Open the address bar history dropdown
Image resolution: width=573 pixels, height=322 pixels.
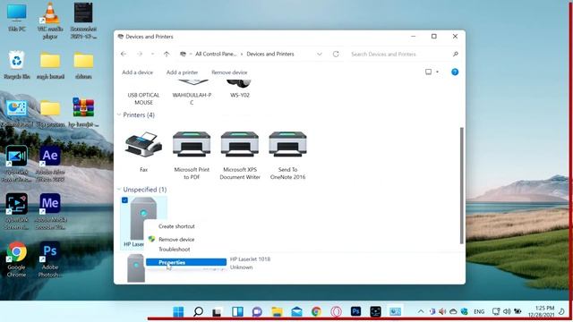pyautogui.click(x=320, y=54)
